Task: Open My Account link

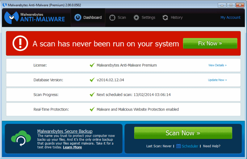Action: (230, 18)
